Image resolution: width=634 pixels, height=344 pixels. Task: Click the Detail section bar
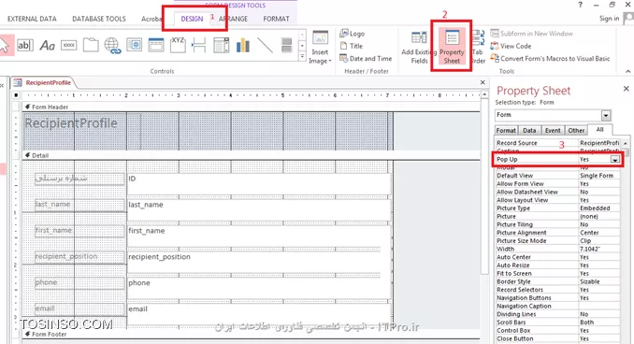coord(251,155)
